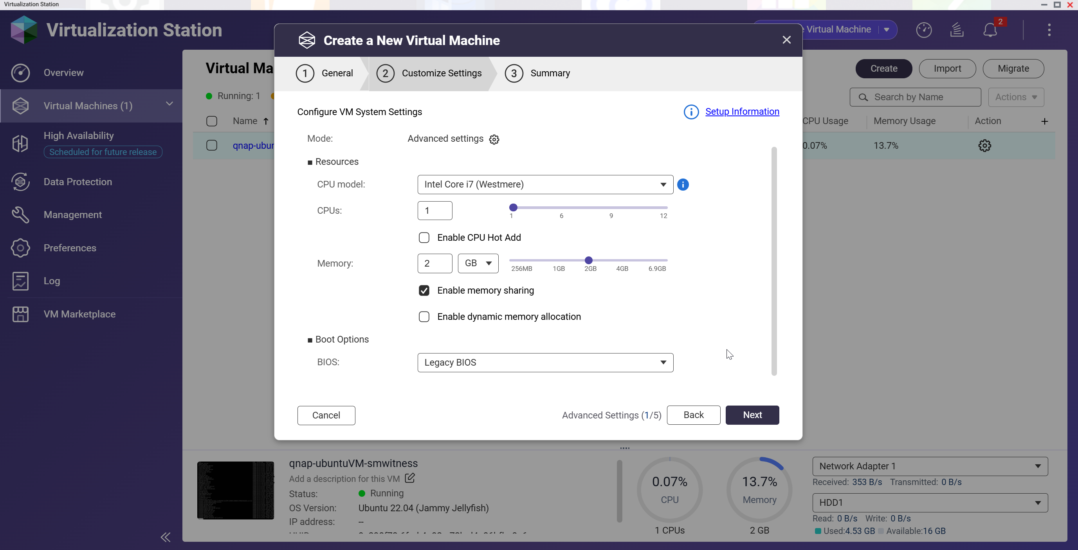Open the qnap-ubuntu VM name link

[x=253, y=146]
